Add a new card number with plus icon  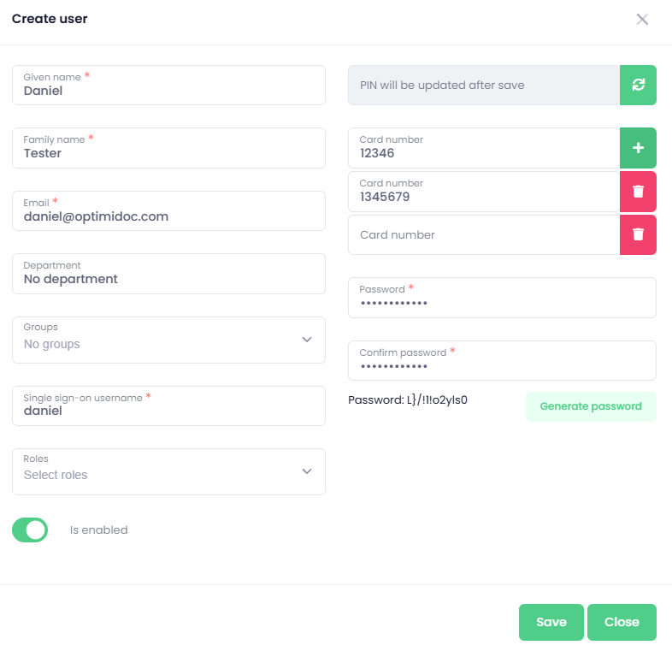tap(638, 148)
